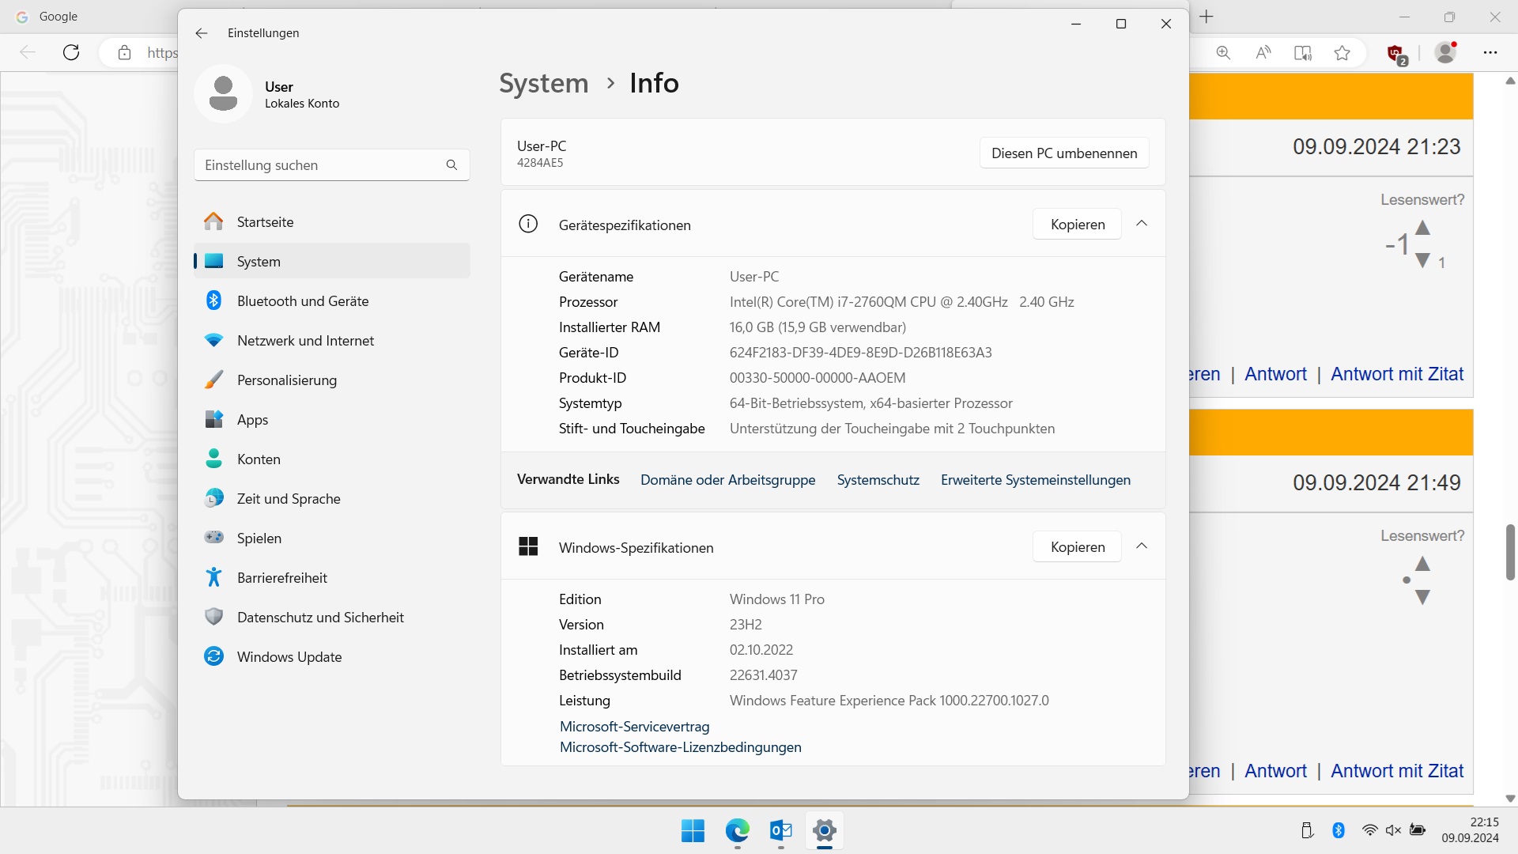
Task: Open Microsoft-Software-Lizenzbedingungen link
Action: pos(680,747)
